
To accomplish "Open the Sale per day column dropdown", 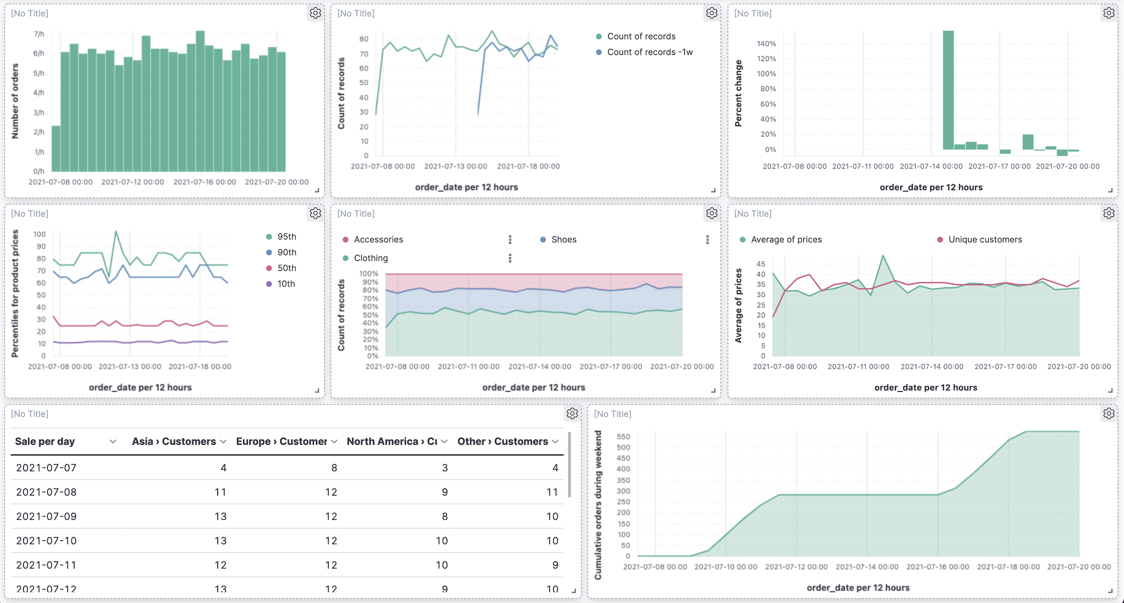I will click(113, 441).
